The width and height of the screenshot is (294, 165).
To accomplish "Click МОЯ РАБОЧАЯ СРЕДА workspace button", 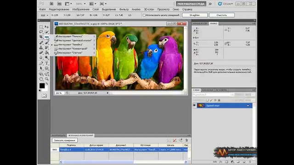I will [x=191, y=4].
